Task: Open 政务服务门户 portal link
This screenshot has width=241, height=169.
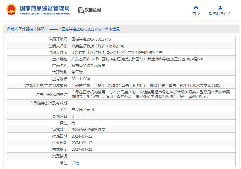Action: click(x=220, y=14)
